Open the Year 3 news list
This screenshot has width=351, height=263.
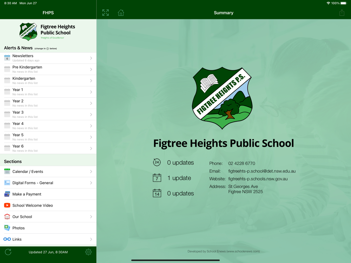pyautogui.click(x=48, y=115)
